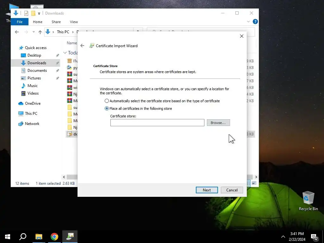The image size is (324, 243).
Task: Click the Properties icon in quick access toolbar
Action: (26, 13)
